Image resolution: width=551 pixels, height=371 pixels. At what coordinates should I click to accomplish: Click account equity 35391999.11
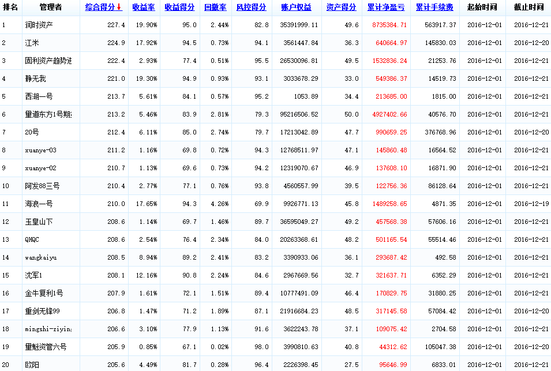point(299,25)
